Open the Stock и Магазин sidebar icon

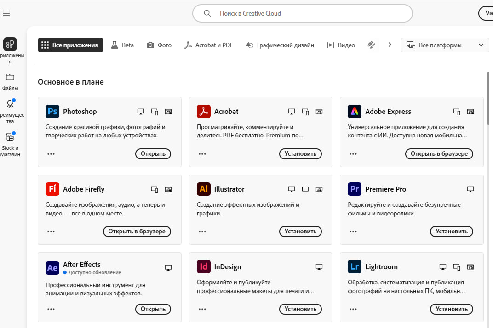tap(10, 137)
